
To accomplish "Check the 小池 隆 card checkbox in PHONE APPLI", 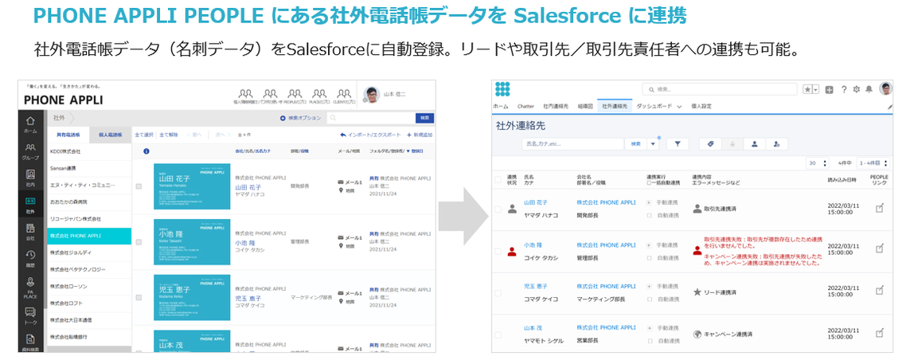I will click(x=139, y=242).
